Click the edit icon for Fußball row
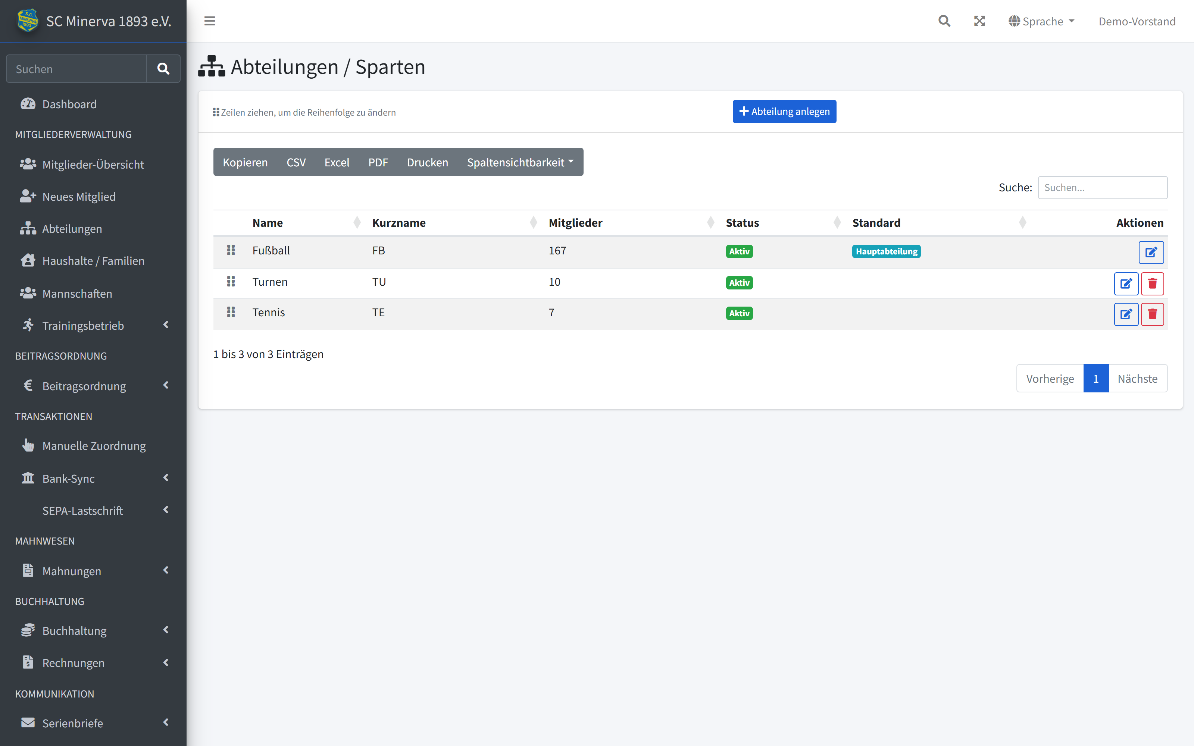Image resolution: width=1194 pixels, height=746 pixels. click(x=1151, y=252)
